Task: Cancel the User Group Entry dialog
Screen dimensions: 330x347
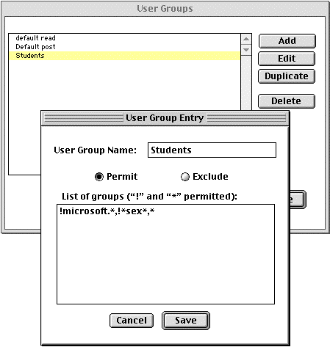Action: click(132, 321)
